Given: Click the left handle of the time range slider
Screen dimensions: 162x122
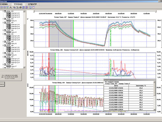Looking at the screenshot, I should pyautogui.click(x=34, y=11).
